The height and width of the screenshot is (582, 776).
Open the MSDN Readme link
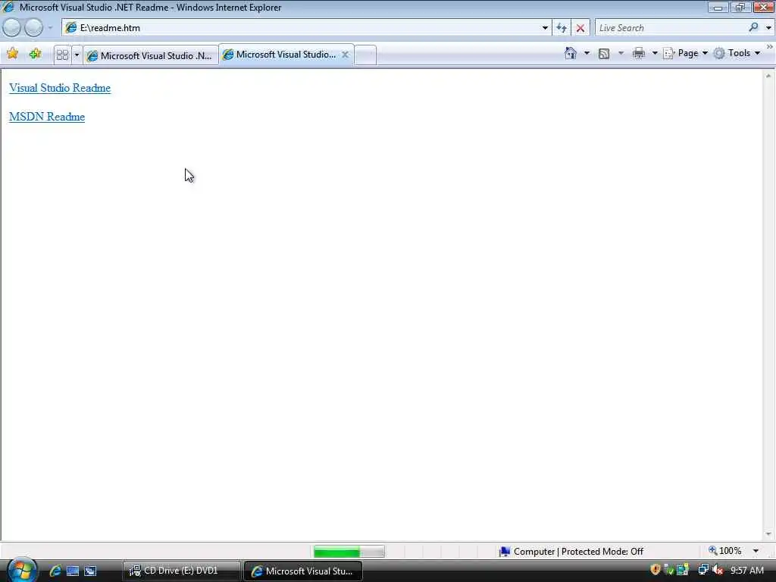[x=47, y=117]
